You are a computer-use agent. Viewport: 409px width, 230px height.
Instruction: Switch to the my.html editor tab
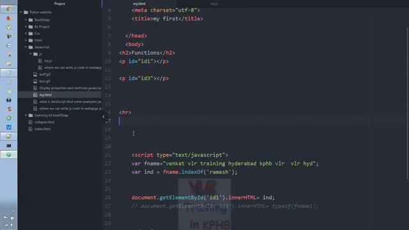(139, 4)
